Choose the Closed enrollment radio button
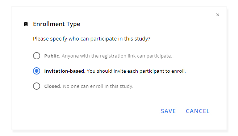The width and height of the screenshot is (238, 136). [37, 86]
